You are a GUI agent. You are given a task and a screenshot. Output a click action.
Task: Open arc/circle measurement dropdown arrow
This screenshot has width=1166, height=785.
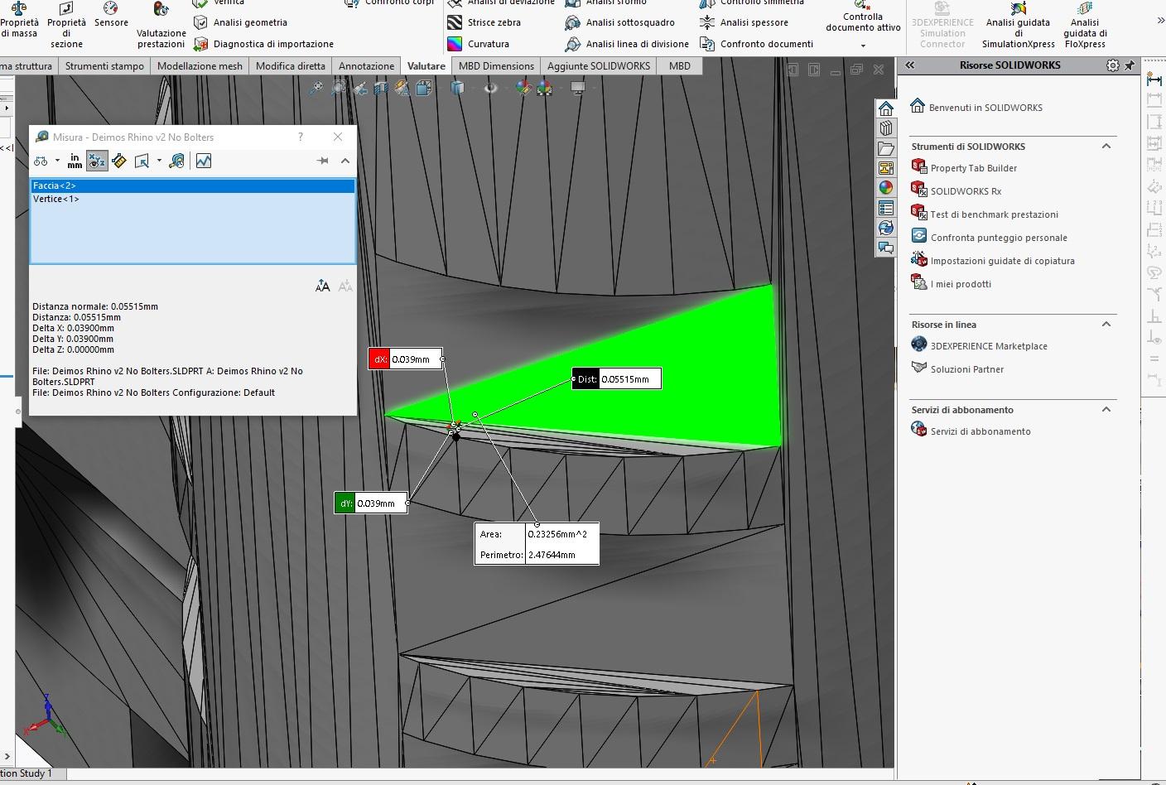pyautogui.click(x=57, y=161)
